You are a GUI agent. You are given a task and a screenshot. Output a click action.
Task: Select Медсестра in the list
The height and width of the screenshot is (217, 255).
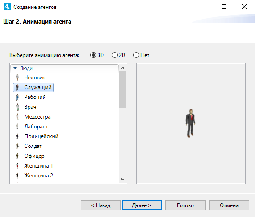(x=37, y=117)
